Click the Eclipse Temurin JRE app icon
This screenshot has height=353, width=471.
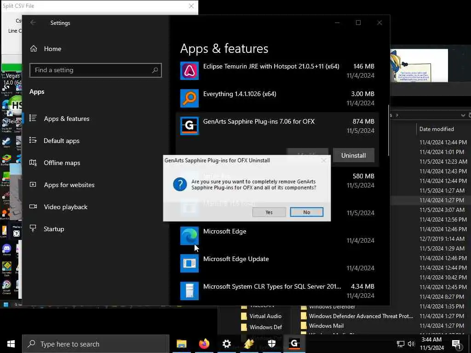(189, 70)
